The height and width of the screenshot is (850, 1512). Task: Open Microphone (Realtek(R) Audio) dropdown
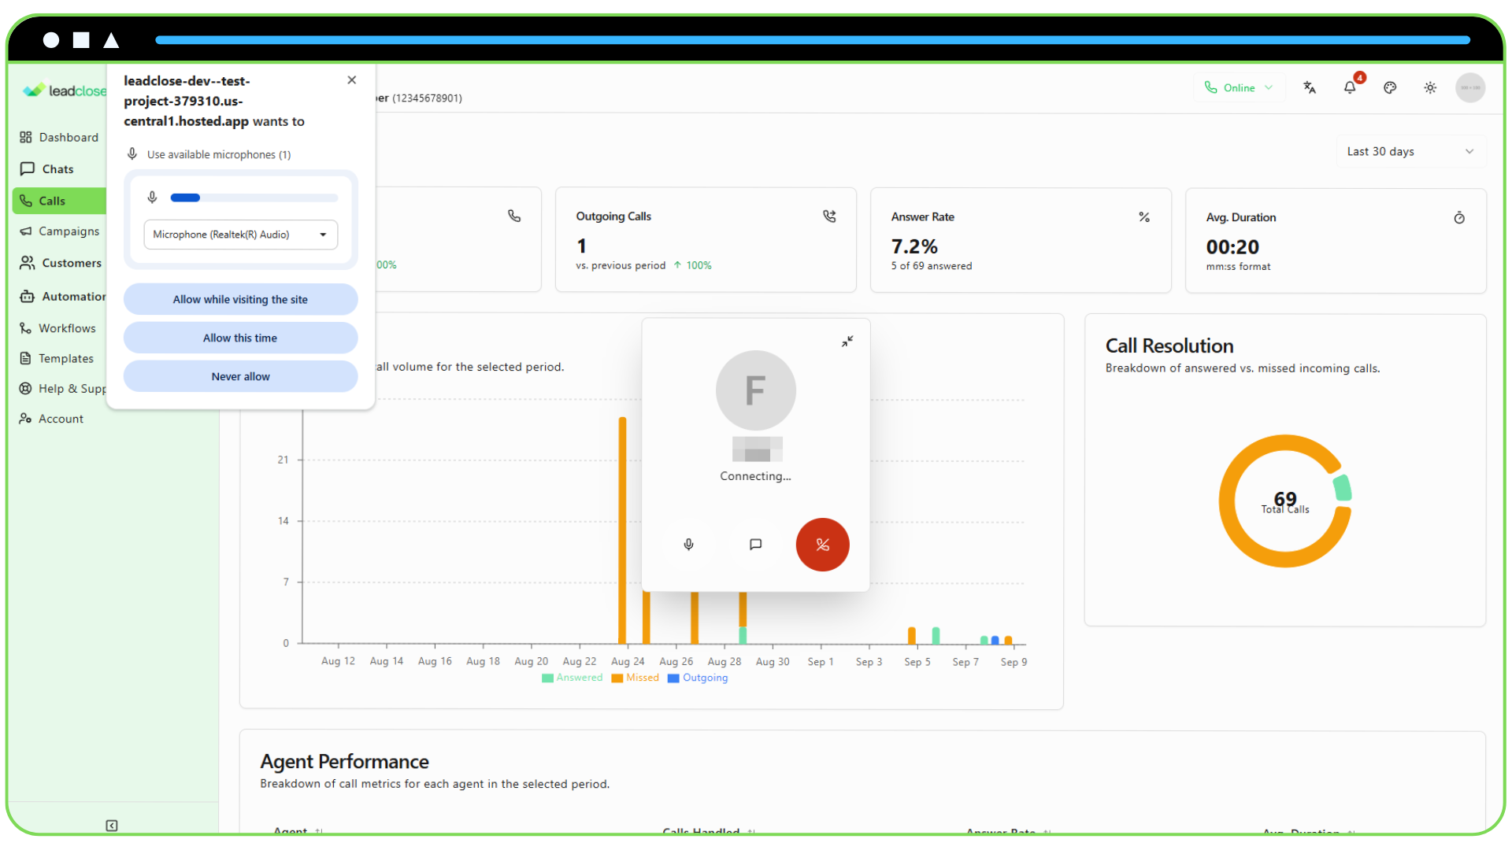pyautogui.click(x=240, y=235)
